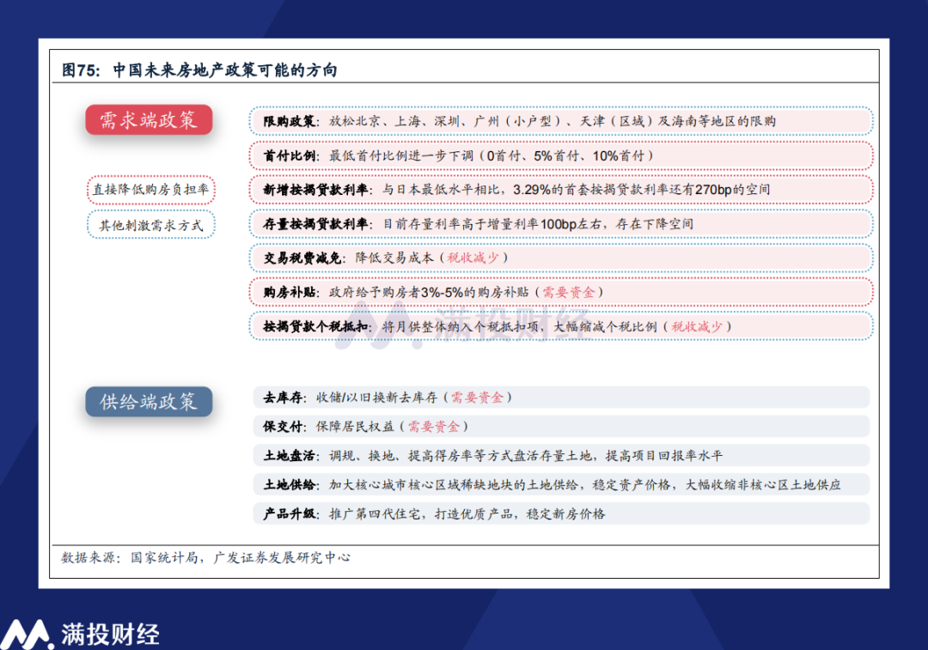Click the 其他刺激需求方式 legend box

click(x=151, y=225)
